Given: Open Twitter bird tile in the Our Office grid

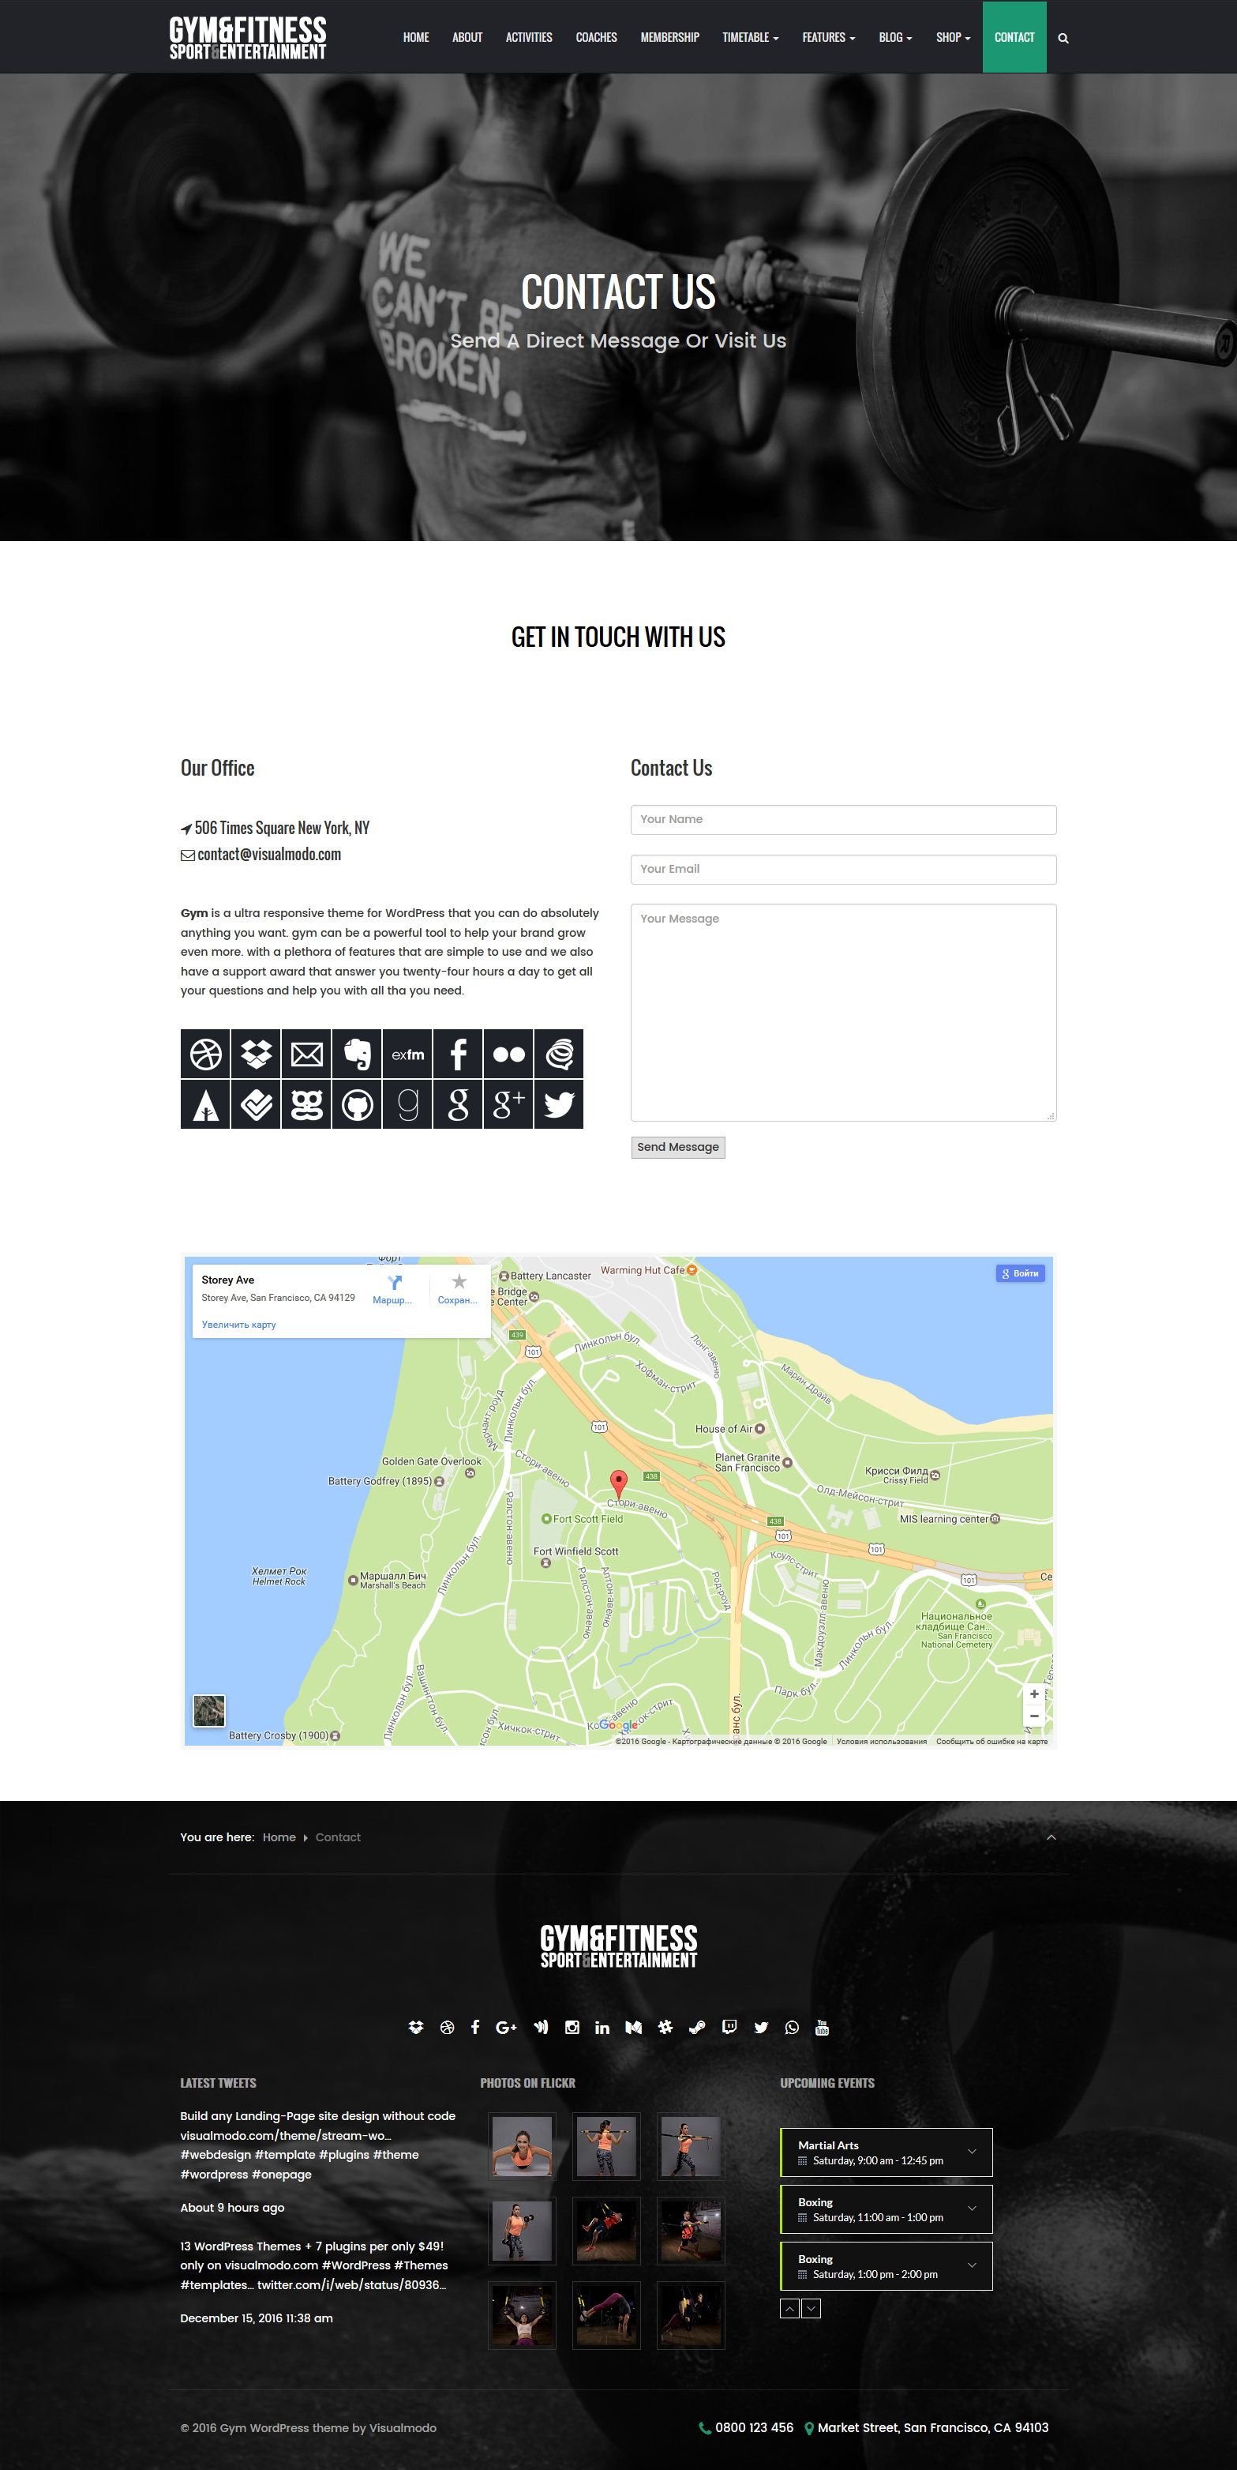Looking at the screenshot, I should point(559,1104).
